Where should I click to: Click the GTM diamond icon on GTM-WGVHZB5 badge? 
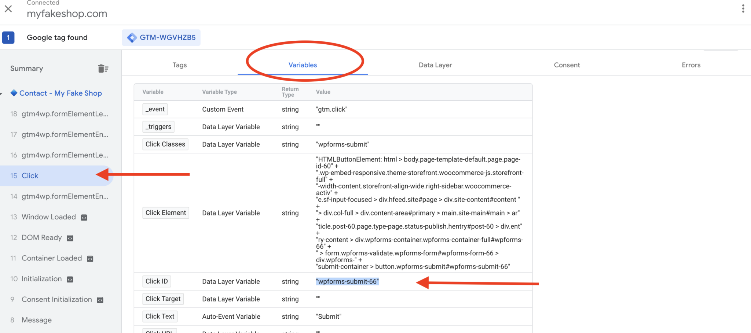tap(132, 37)
